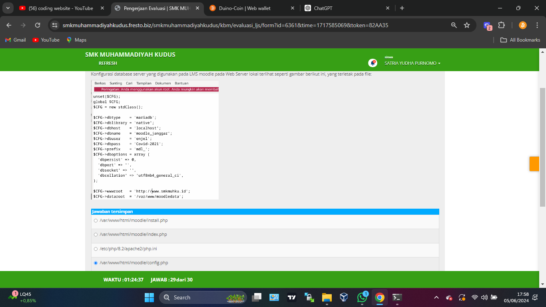546x307 pixels.
Task: Click the page vertical scrollbar thumb
Action: [543, 147]
